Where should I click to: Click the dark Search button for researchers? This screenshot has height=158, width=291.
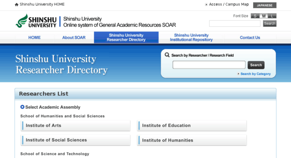click(x=256, y=65)
